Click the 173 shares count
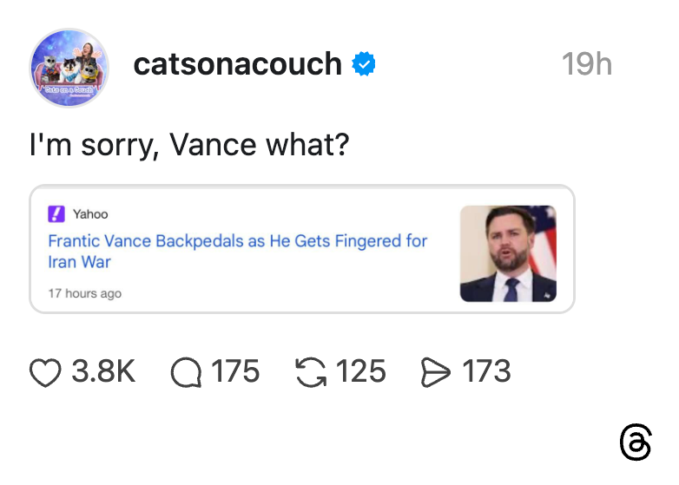Viewport: 679px width, 485px height. pyautogui.click(x=486, y=372)
